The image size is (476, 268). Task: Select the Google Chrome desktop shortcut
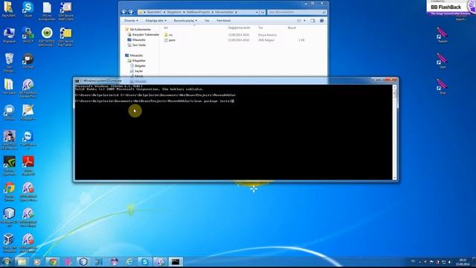(9, 191)
